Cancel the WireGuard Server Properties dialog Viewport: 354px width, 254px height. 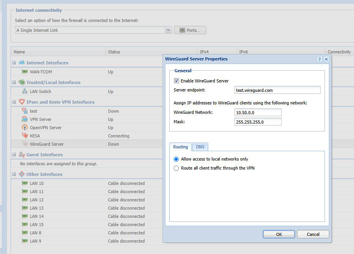[313, 234]
